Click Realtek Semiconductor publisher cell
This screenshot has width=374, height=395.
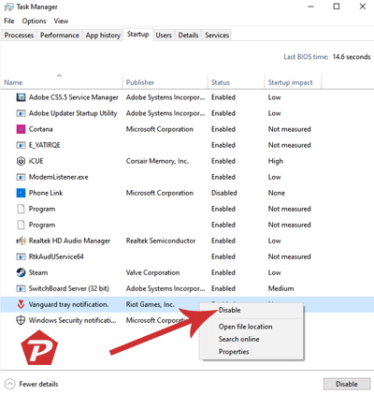coord(161,241)
